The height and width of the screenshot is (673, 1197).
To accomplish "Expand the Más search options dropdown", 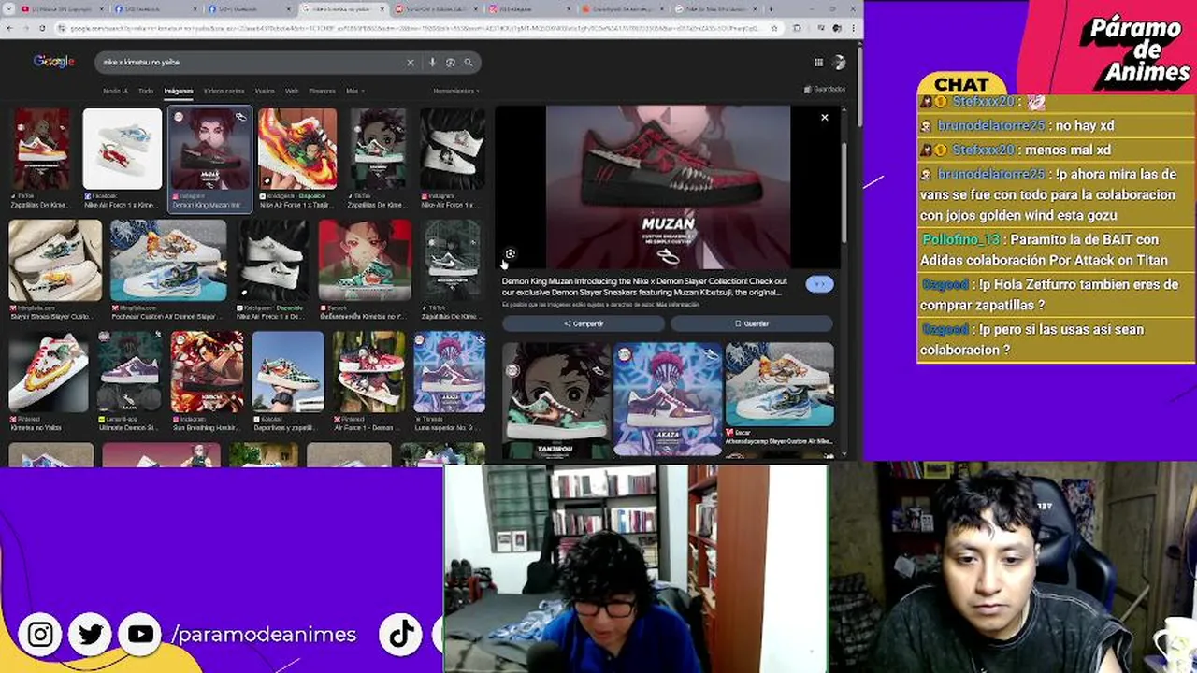I will point(354,91).
